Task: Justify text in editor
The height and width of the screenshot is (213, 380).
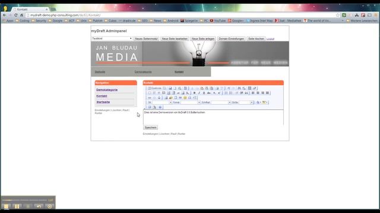Action: coord(267,93)
